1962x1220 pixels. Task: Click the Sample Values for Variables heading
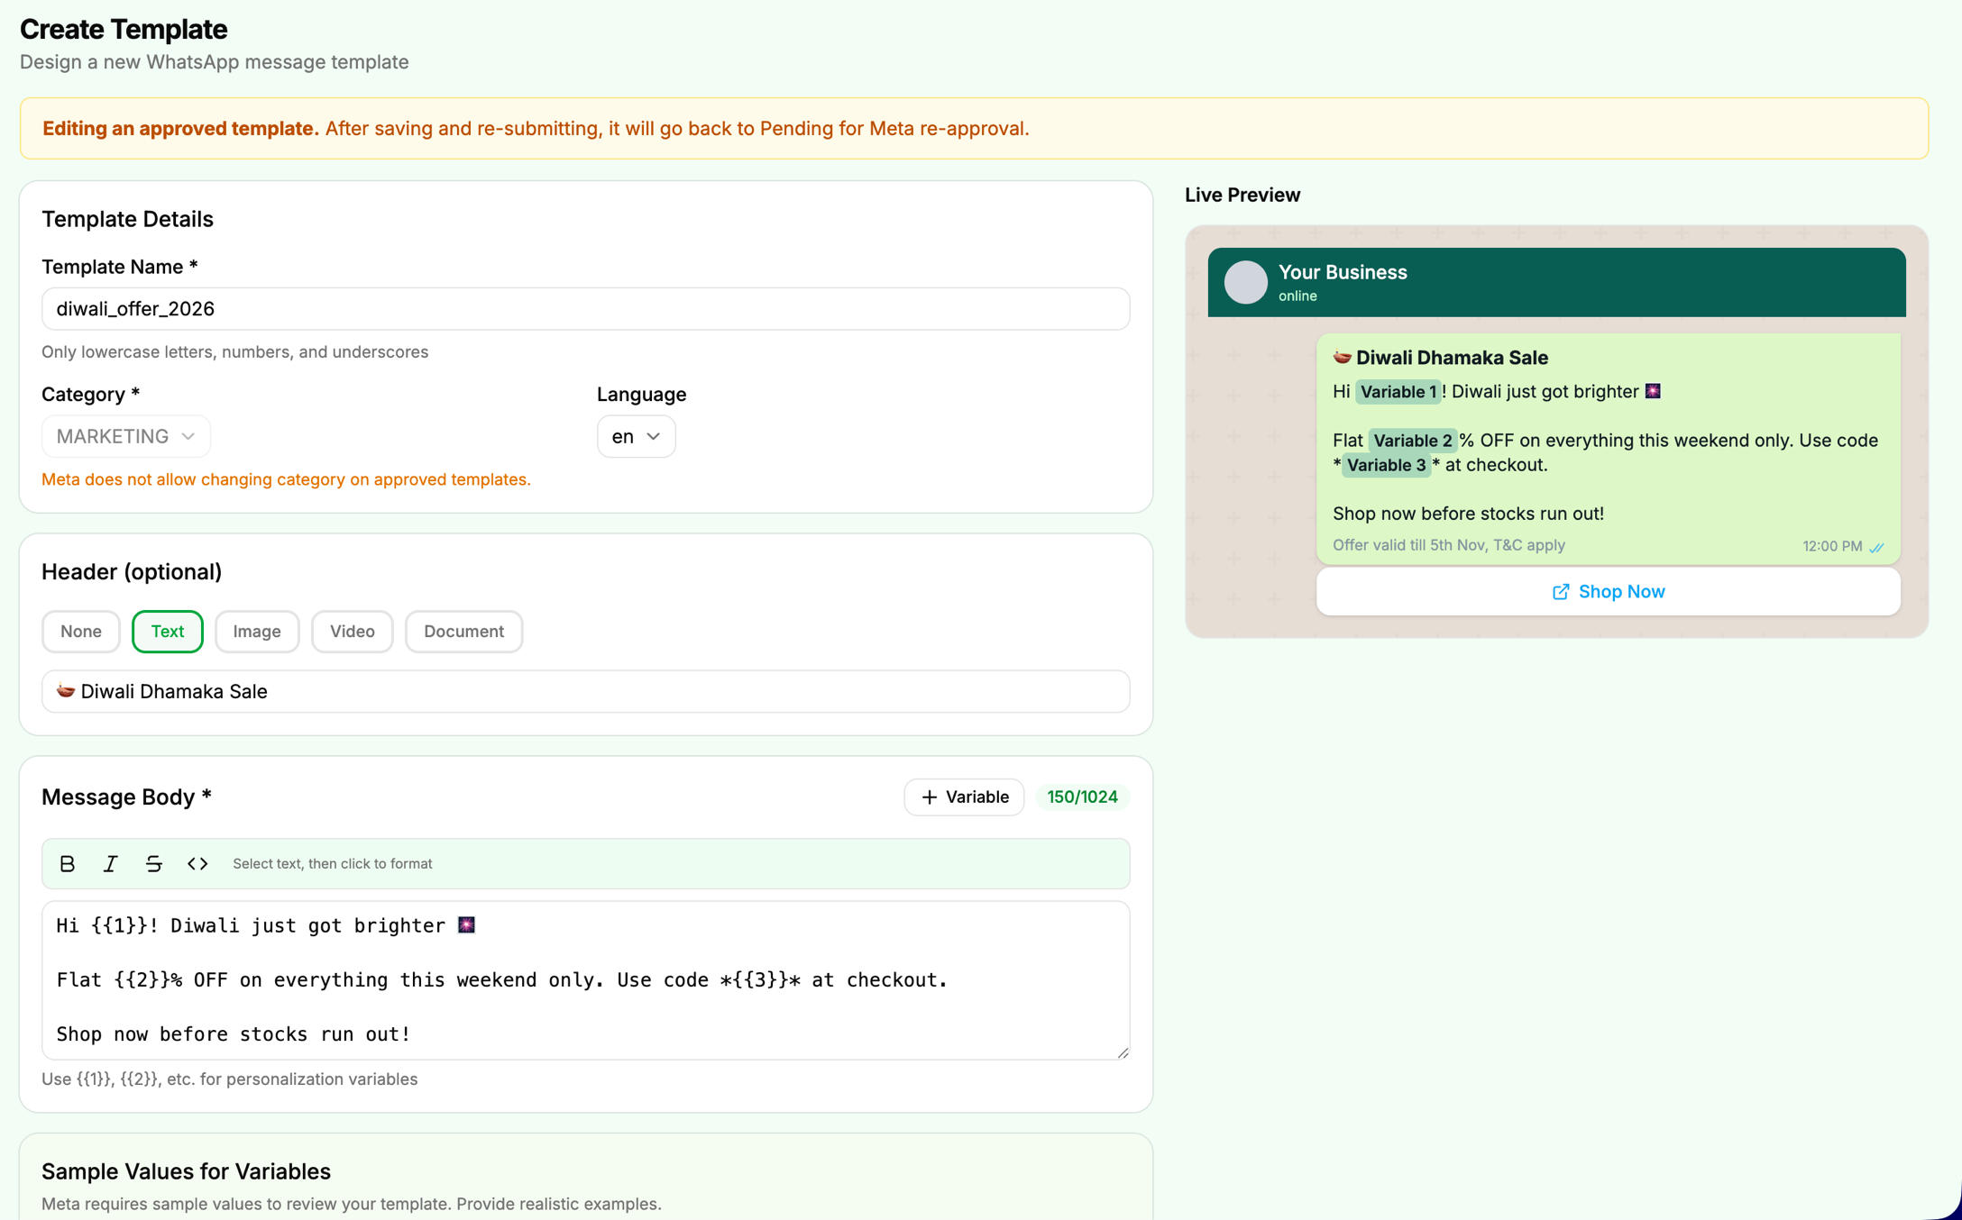click(186, 1171)
